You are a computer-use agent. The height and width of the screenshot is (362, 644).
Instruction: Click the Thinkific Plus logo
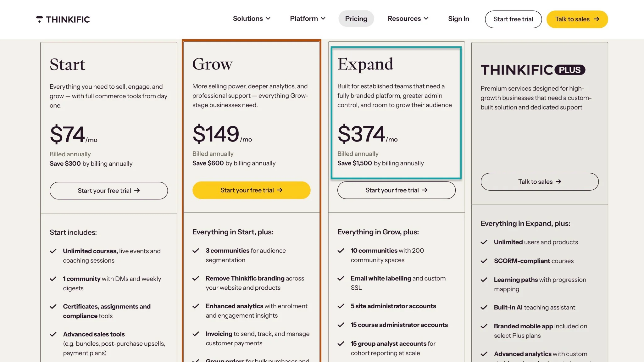533,70
